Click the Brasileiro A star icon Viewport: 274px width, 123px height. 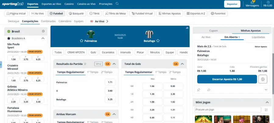click(x=9, y=38)
